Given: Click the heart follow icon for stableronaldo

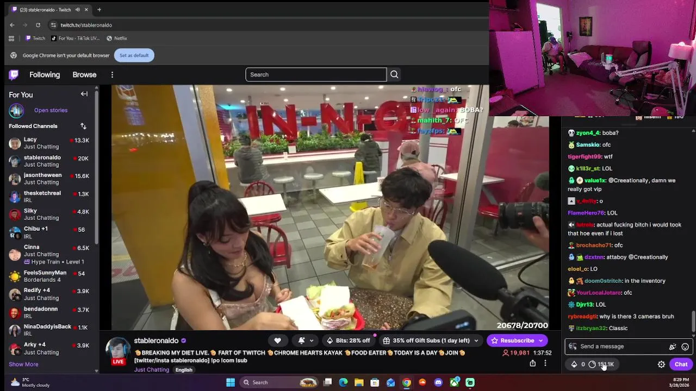Looking at the screenshot, I should point(277,340).
